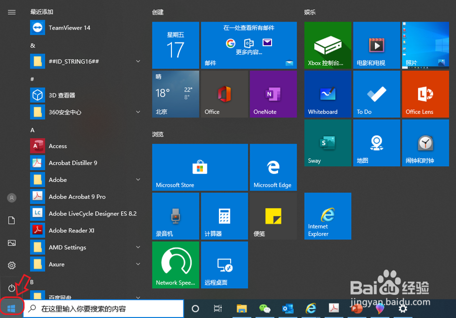Open the Network Speed Test tile
The image size is (456, 318).
[176, 265]
